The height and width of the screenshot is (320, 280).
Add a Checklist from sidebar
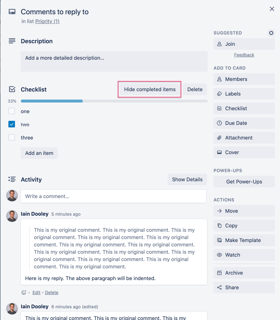(244, 108)
